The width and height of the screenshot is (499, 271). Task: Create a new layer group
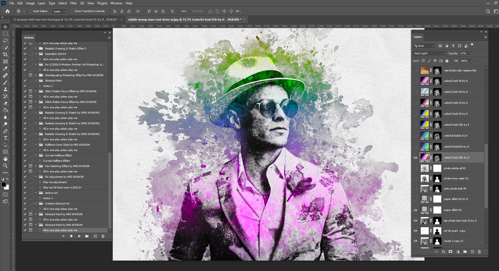point(465,251)
